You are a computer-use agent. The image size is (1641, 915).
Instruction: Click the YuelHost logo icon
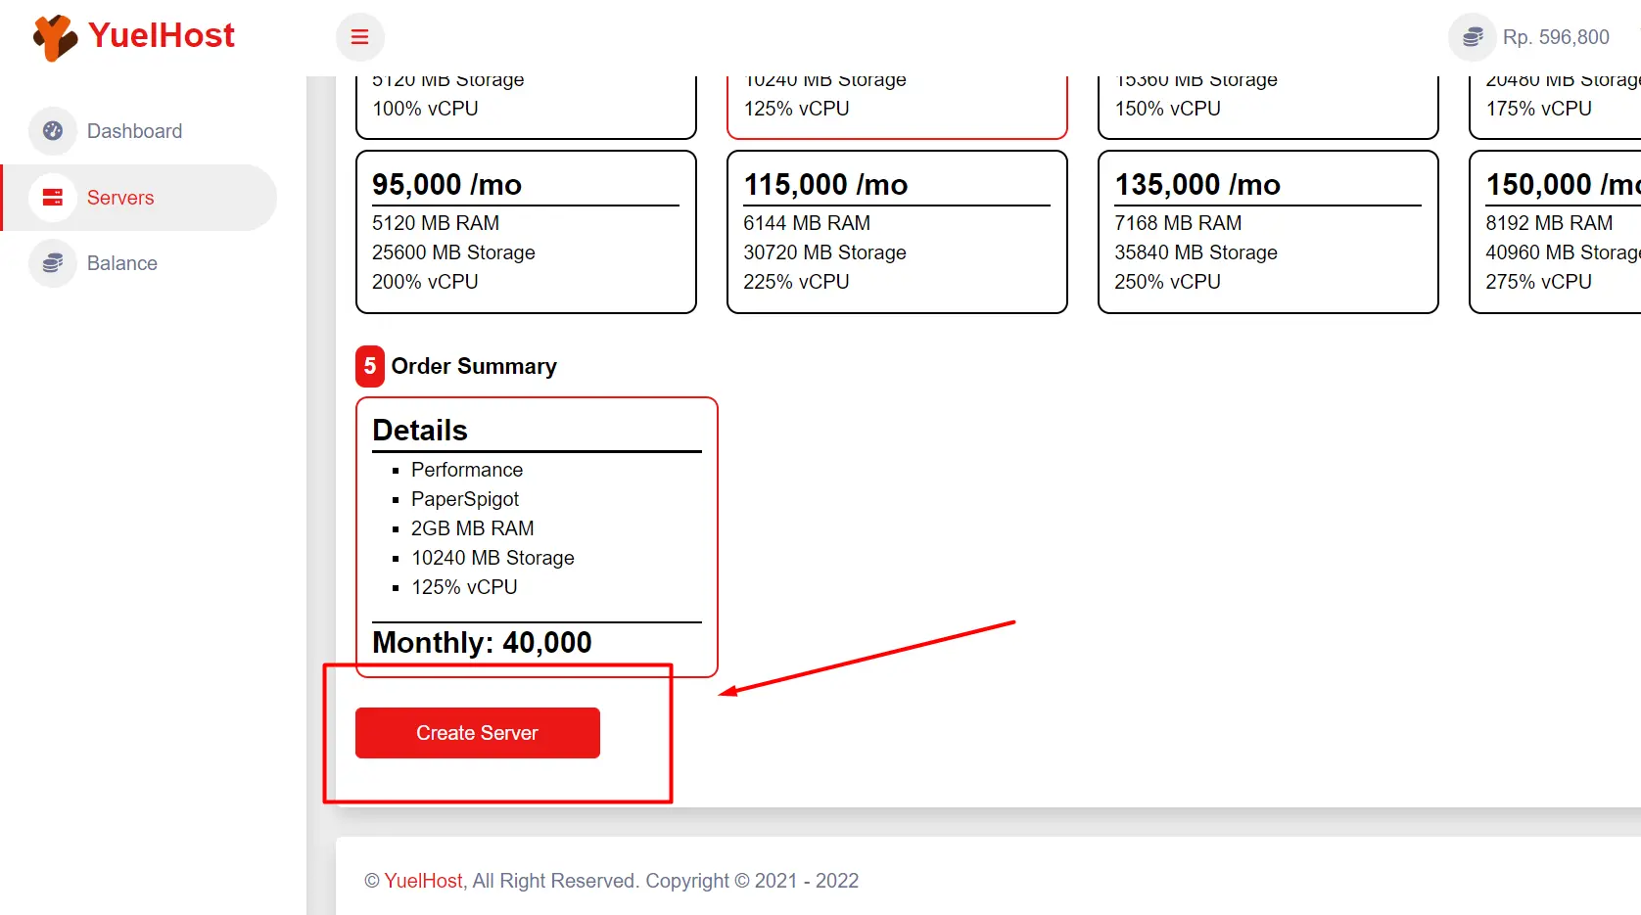(55, 37)
